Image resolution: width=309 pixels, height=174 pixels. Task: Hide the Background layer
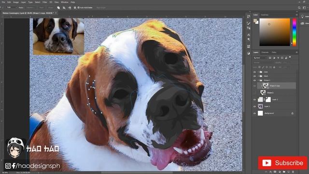pos(254,114)
